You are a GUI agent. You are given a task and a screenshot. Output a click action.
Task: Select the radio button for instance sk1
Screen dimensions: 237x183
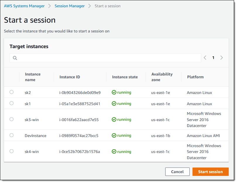[x=11, y=104]
